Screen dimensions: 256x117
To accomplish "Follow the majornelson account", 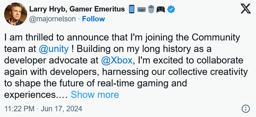I will tap(94, 19).
